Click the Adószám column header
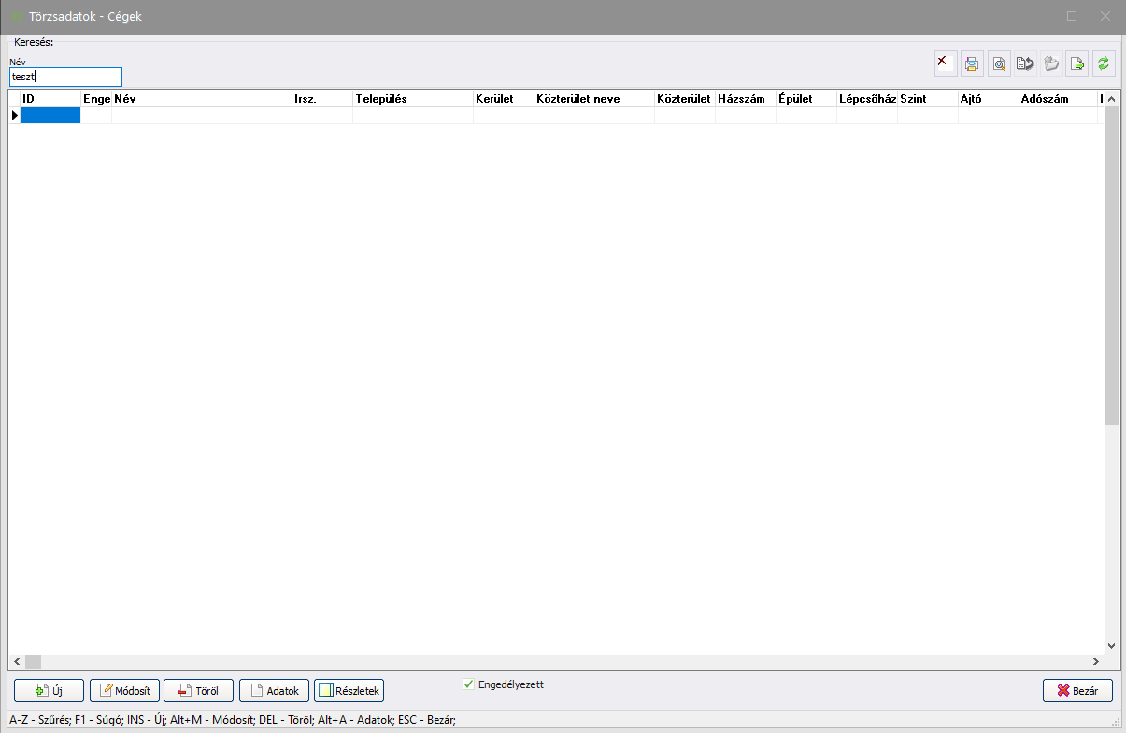Viewport: 1126px width, 733px height. pos(1056,99)
